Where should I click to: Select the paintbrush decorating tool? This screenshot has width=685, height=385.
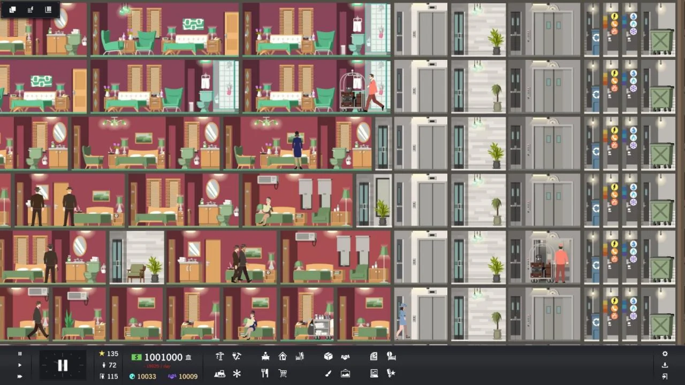pyautogui.click(x=329, y=373)
